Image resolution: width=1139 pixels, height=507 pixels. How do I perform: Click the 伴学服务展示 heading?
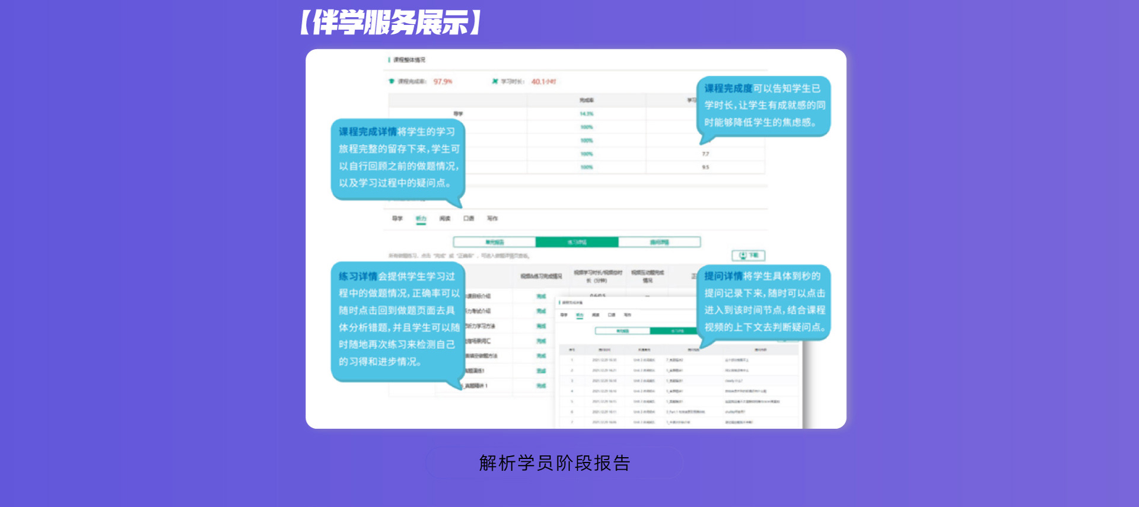[x=391, y=23]
